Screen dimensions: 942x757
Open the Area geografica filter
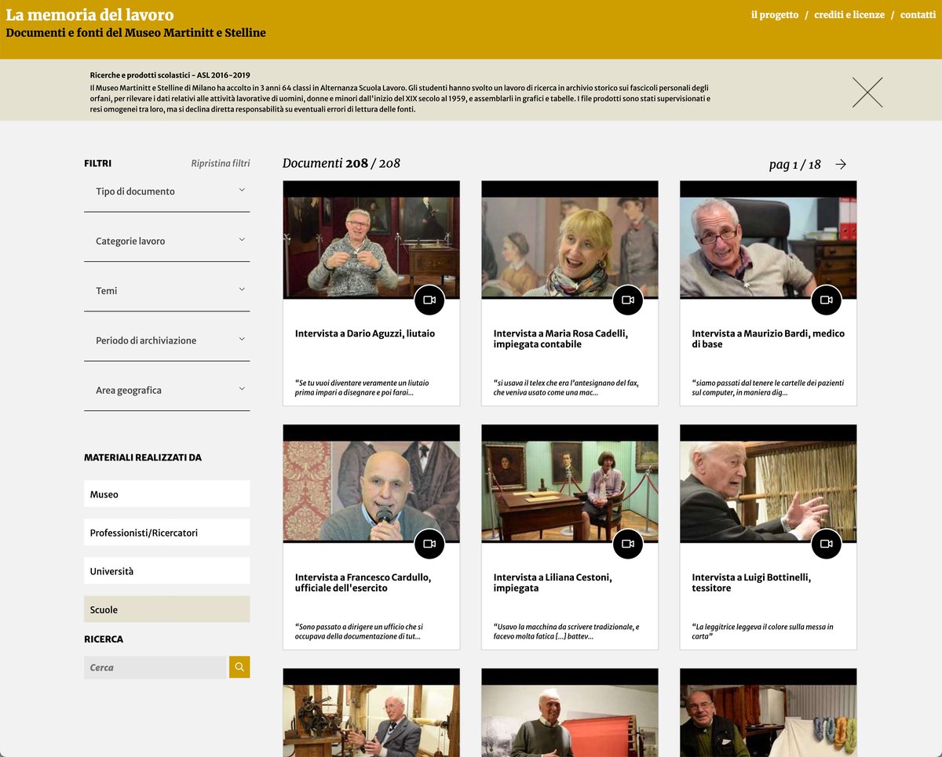(167, 390)
